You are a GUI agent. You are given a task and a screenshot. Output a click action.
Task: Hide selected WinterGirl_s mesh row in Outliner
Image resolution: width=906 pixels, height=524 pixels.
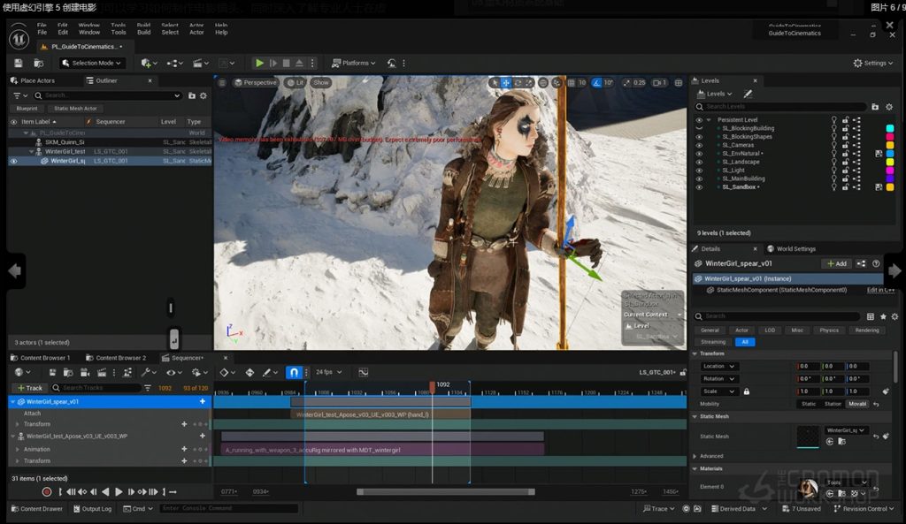point(14,161)
